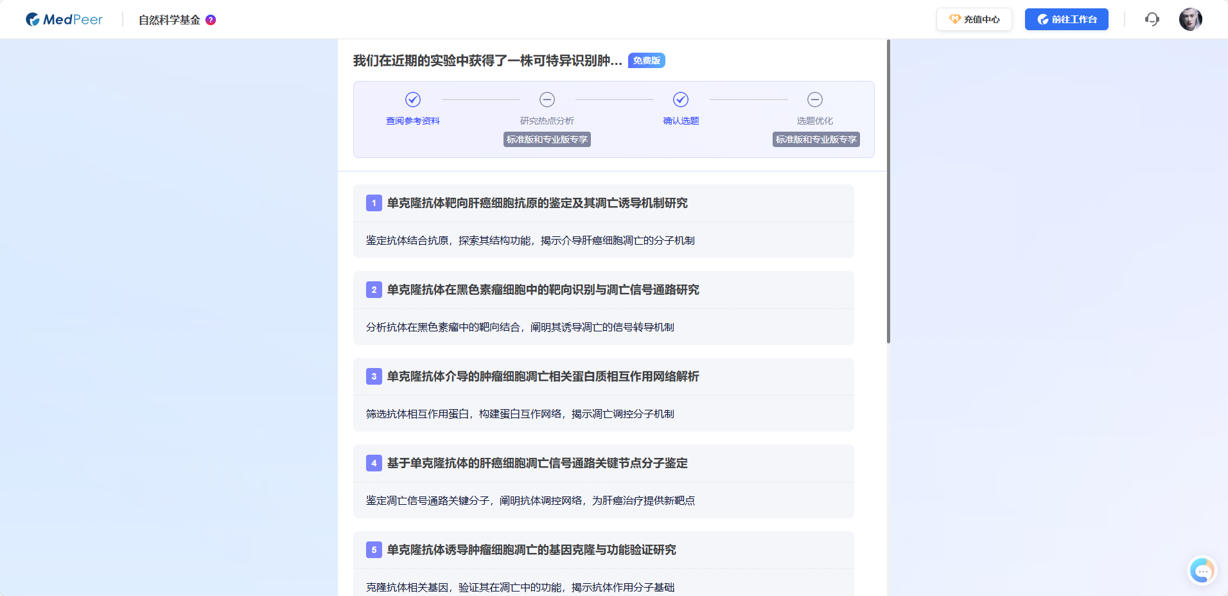1228x596 pixels.
Task: Click the 选题优化 step label
Action: pyautogui.click(x=815, y=121)
